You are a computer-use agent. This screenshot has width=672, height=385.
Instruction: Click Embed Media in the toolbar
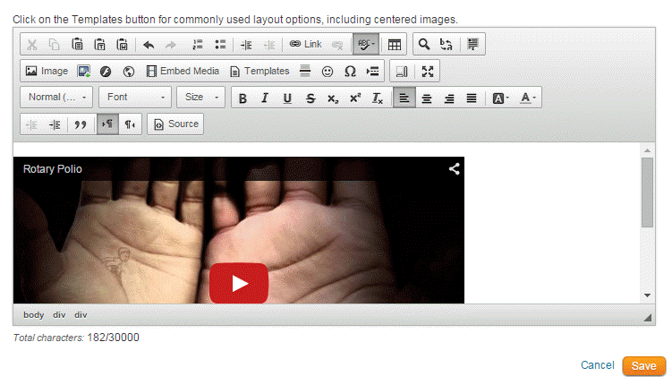pos(183,71)
